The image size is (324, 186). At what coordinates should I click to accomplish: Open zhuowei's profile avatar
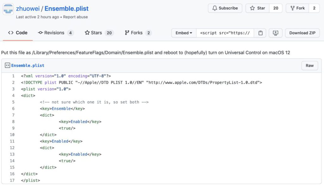click(8, 9)
